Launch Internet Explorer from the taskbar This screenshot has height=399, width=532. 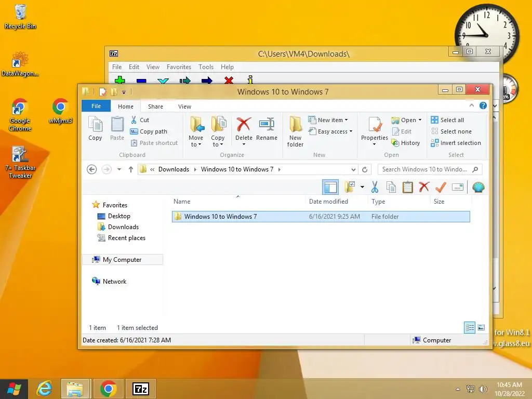pos(45,389)
